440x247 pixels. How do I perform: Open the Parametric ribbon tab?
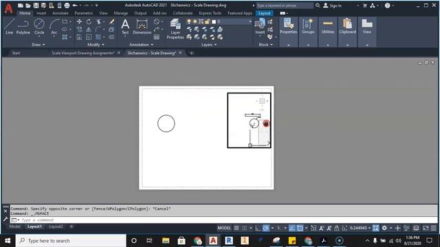[x=84, y=13]
